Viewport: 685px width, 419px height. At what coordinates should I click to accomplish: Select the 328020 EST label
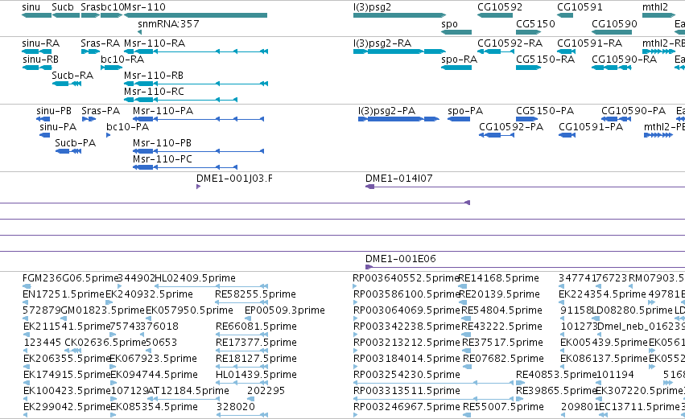236,407
